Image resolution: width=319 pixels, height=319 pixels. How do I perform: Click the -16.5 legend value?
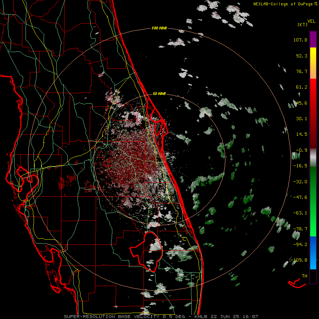click(x=300, y=166)
